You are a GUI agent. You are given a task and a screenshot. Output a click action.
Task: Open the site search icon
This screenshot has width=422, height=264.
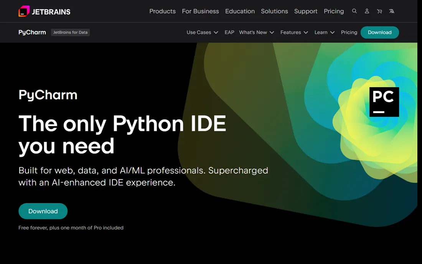point(354,11)
